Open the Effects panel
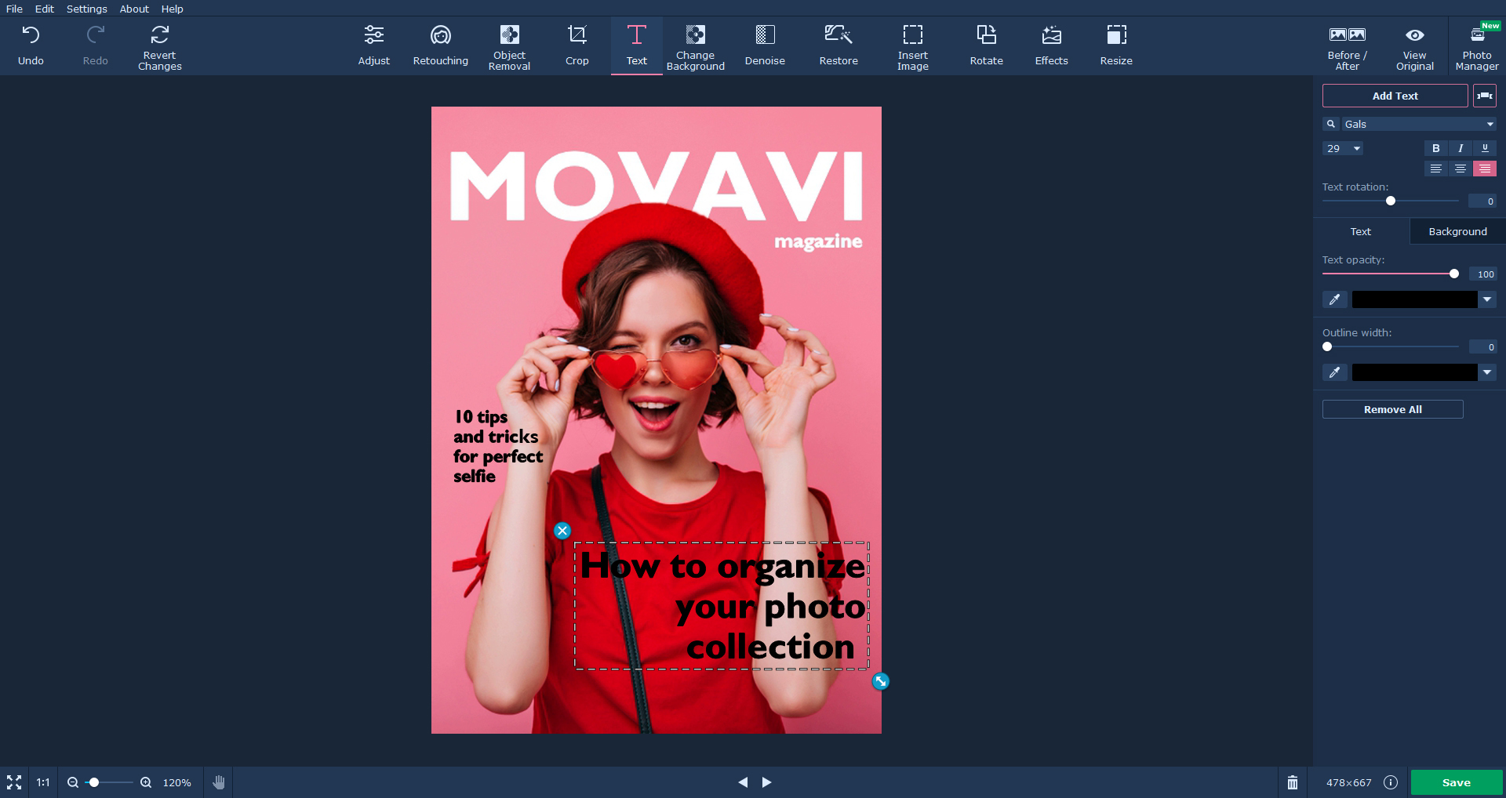1506x798 pixels. 1051,45
